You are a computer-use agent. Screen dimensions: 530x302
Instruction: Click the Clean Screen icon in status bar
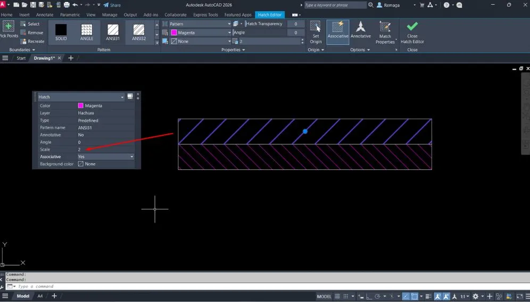coord(519,297)
